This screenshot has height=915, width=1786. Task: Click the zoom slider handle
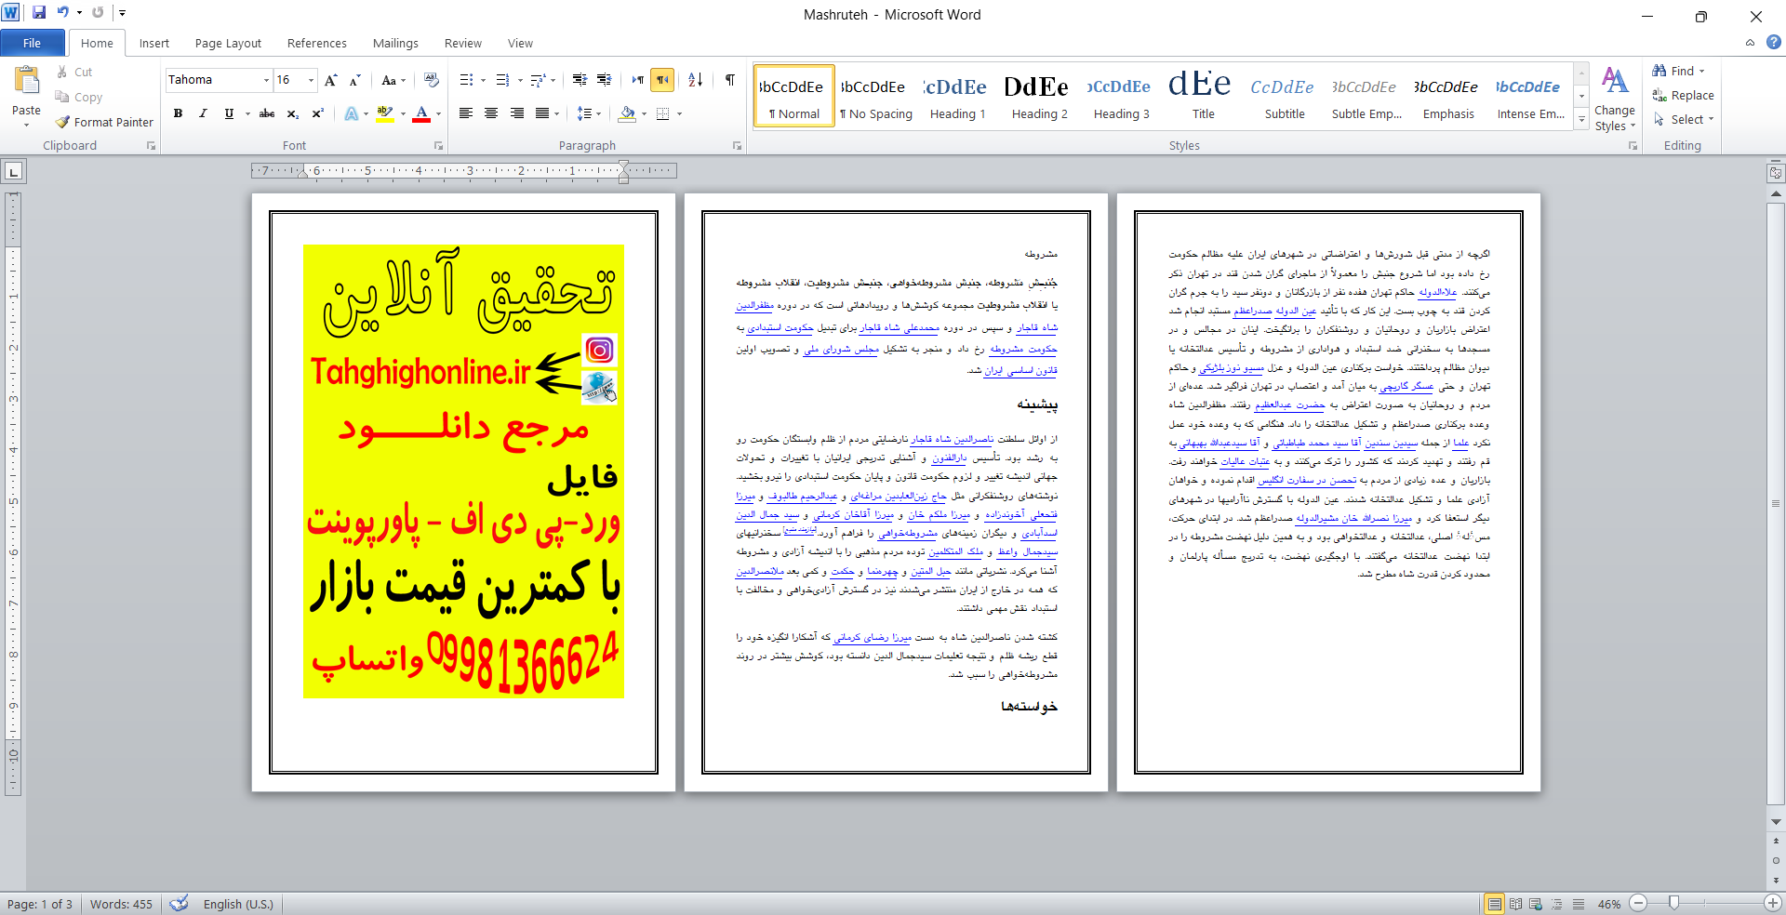1673,903
